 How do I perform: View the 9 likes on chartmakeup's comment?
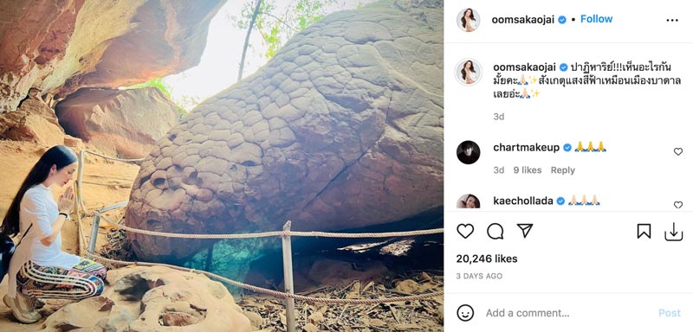tap(528, 170)
